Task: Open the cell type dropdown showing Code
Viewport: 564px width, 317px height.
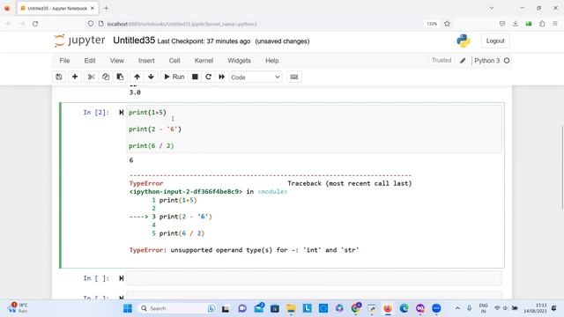Action: (256, 77)
